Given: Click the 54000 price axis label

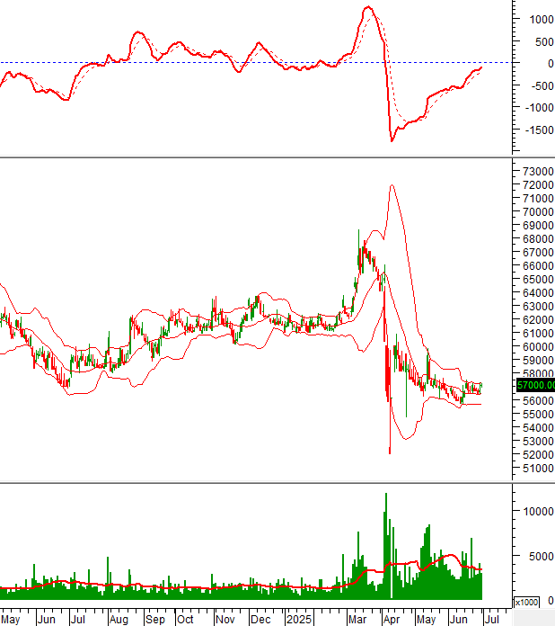Looking at the screenshot, I should [x=538, y=428].
